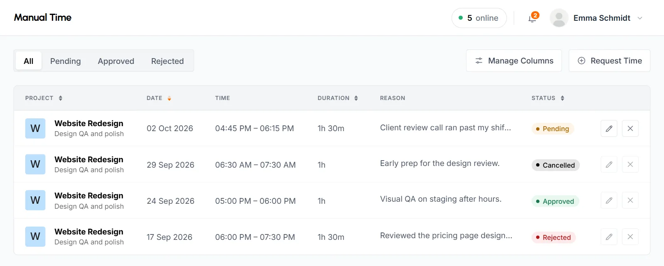Click the W project icon in 29 Sep row

[35, 164]
